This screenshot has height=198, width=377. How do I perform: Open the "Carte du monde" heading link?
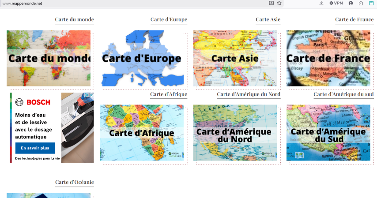coord(74,19)
